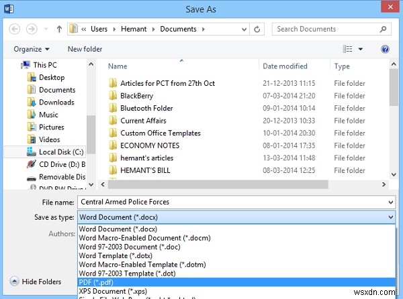
Task: Choose Word Document (*.docx) from list
Action: point(236,229)
